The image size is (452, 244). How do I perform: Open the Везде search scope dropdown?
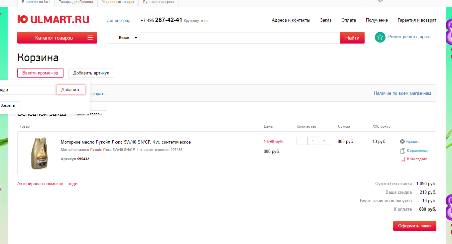pyautogui.click(x=124, y=38)
